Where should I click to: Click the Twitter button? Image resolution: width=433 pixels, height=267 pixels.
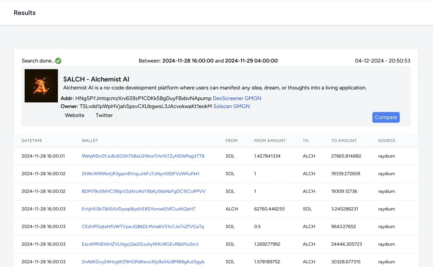click(104, 115)
